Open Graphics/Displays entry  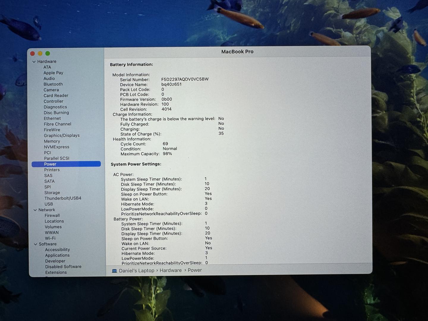(62, 136)
